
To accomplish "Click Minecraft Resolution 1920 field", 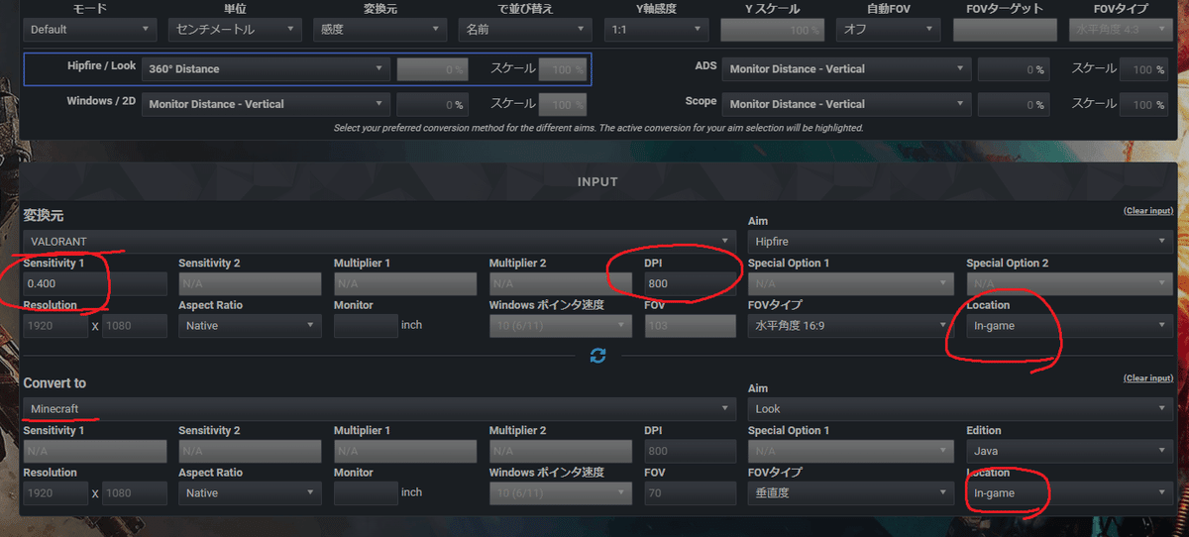I will tap(55, 492).
